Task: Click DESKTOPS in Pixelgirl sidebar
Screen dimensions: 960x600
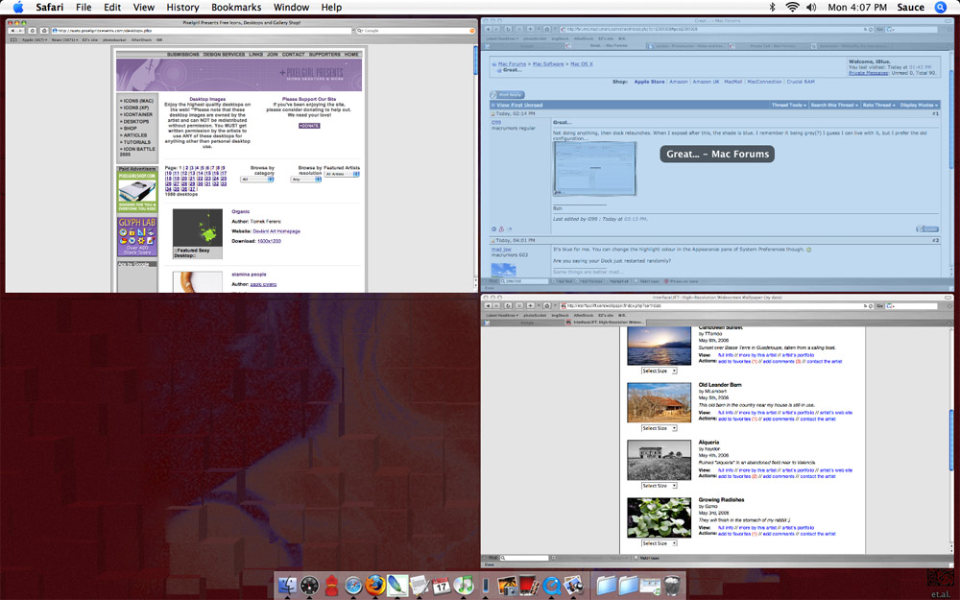Action: pyautogui.click(x=136, y=121)
